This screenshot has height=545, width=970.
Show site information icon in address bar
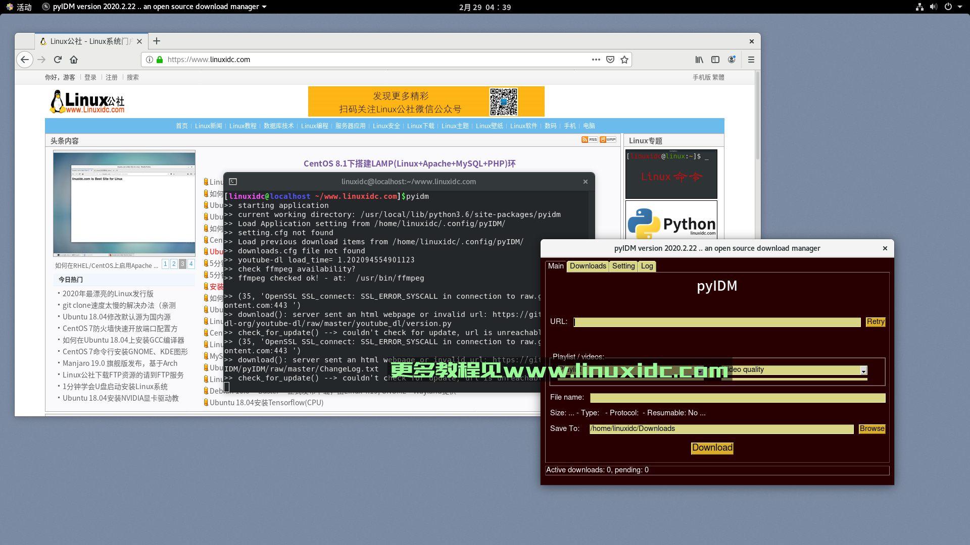pos(150,60)
